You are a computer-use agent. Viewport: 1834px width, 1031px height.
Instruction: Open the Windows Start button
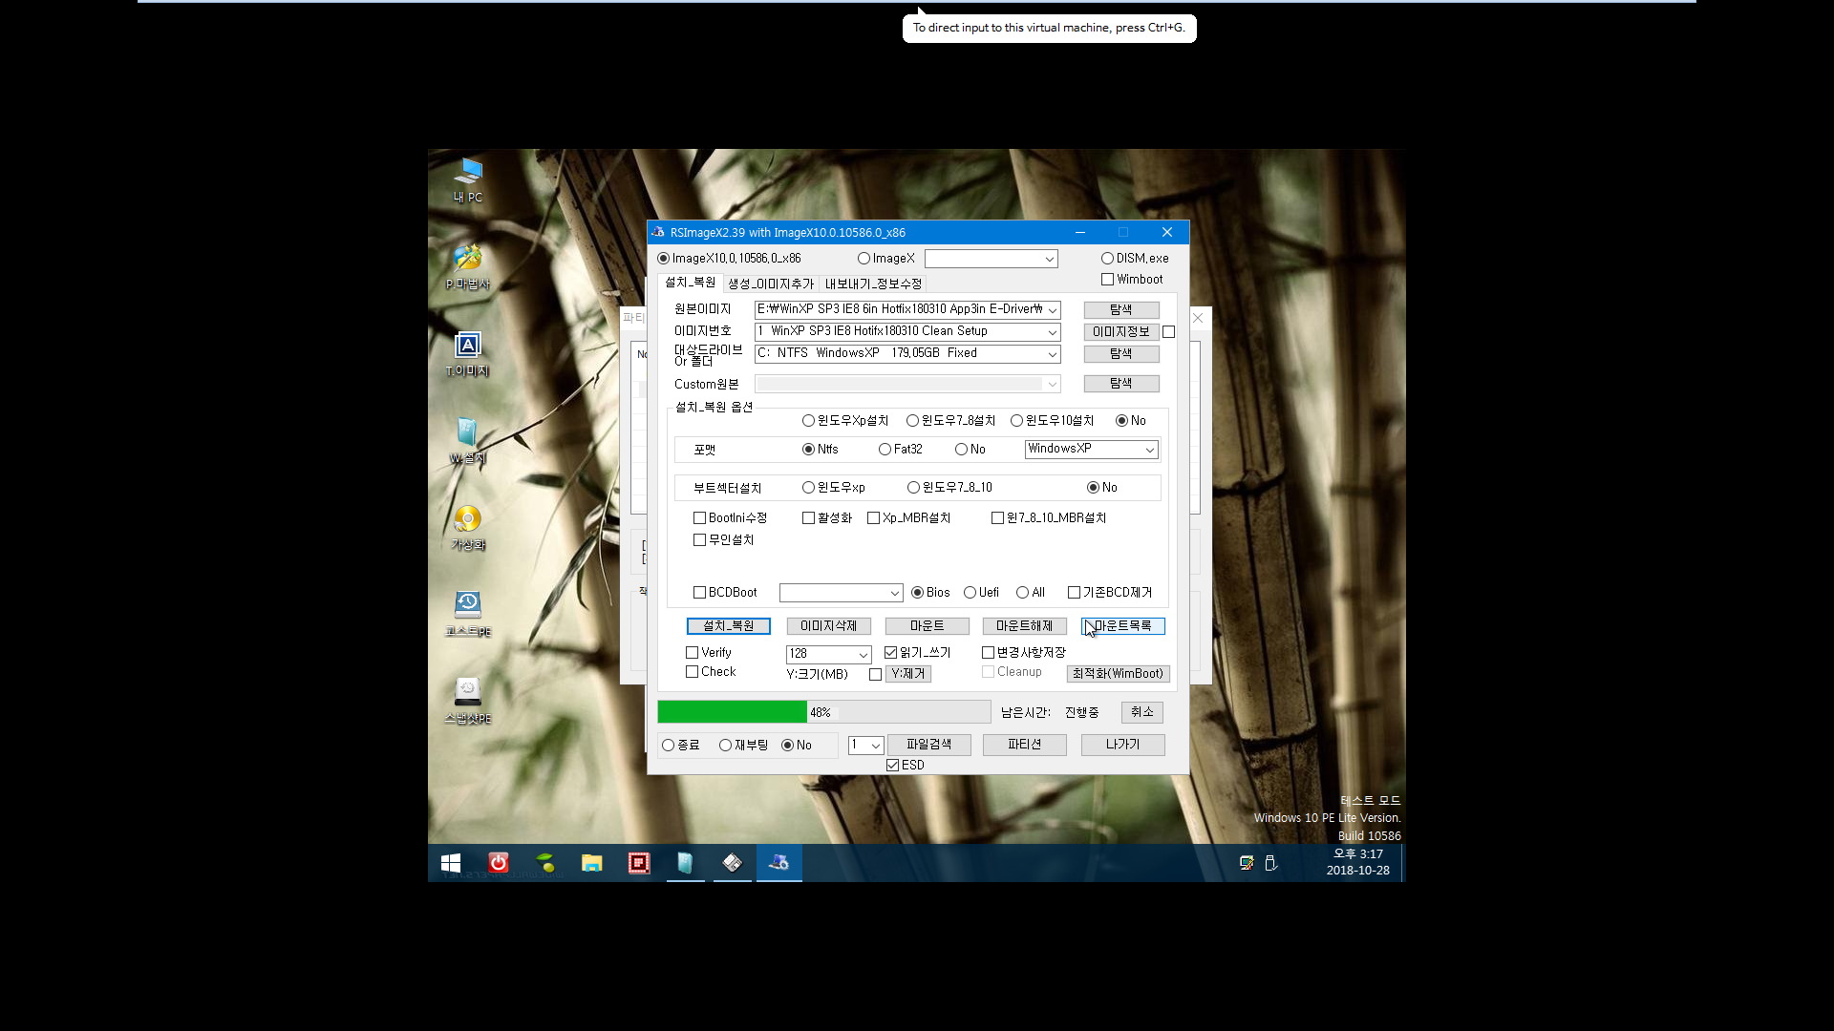tap(451, 863)
